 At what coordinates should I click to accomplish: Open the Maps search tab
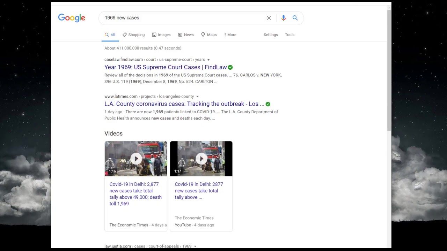coord(209,35)
